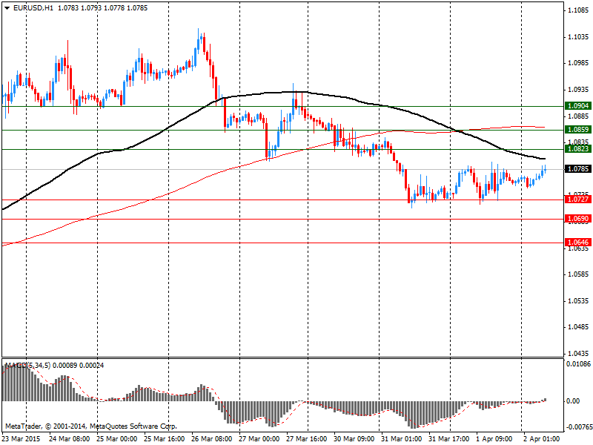The image size is (593, 445).
Task: Click the 24 Mar 08:00 time label
Action: pos(70,439)
